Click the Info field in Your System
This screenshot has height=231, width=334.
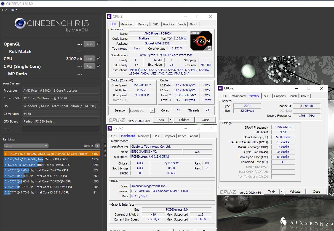coord(61,129)
